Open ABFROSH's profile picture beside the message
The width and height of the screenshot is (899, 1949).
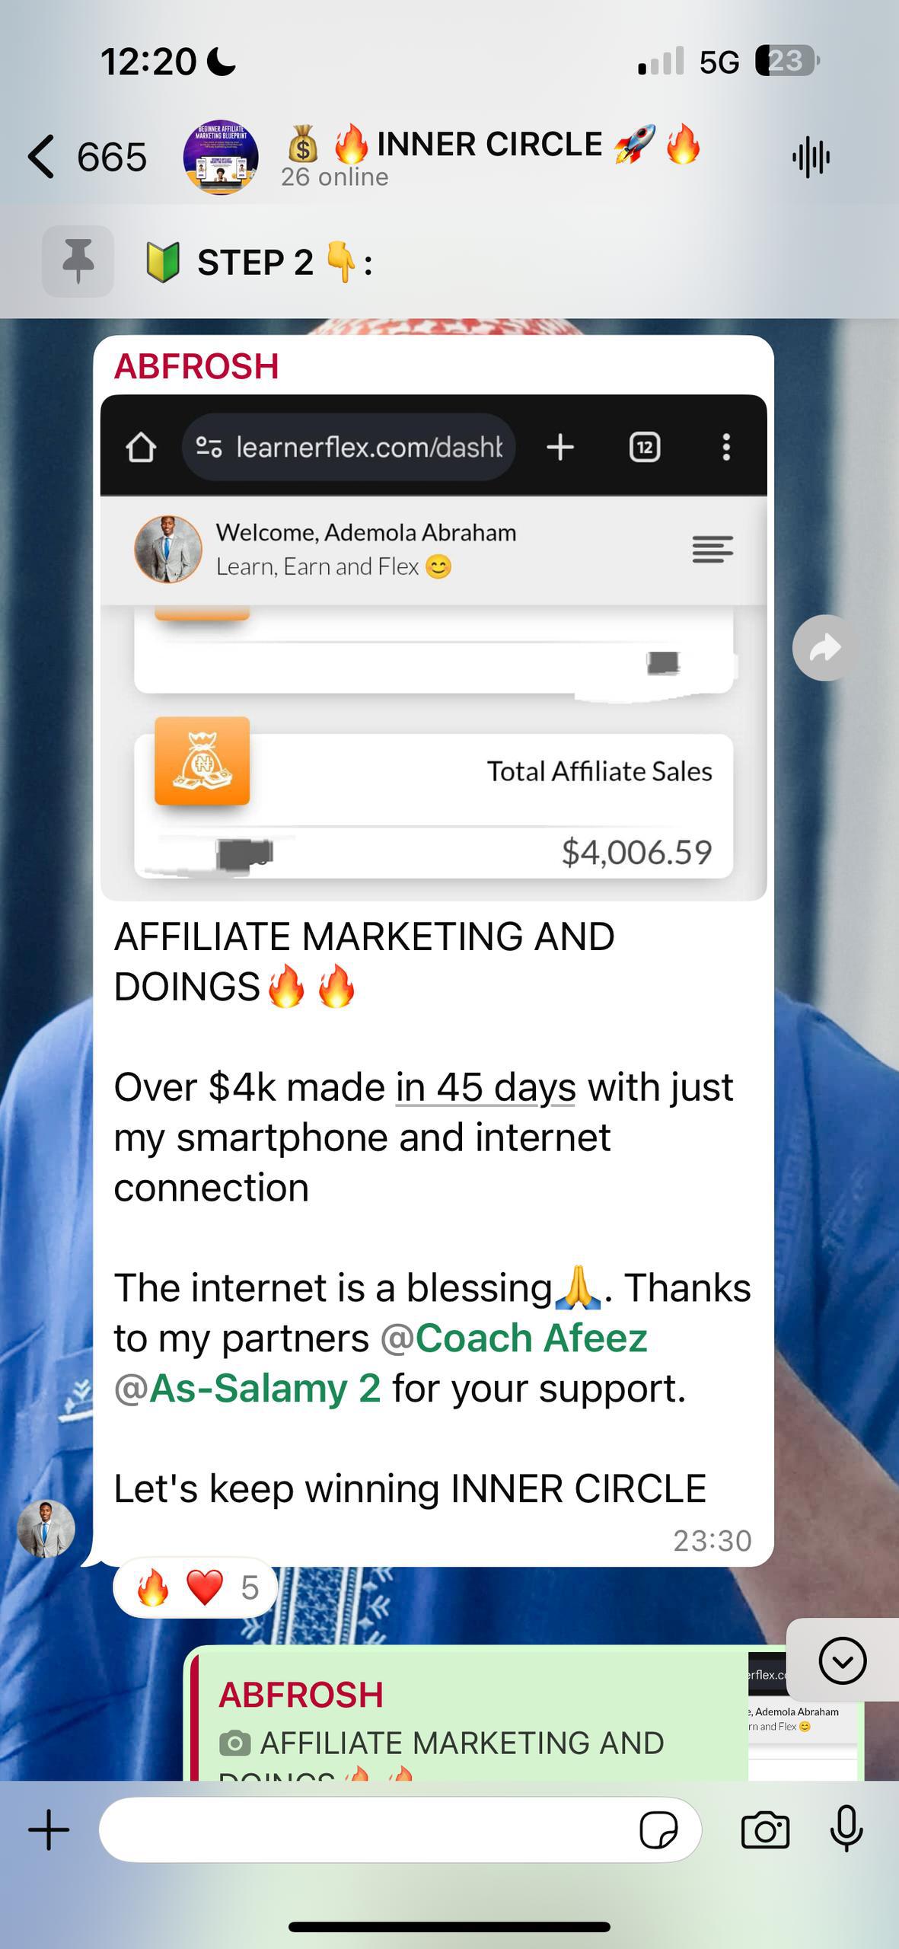[46, 1529]
